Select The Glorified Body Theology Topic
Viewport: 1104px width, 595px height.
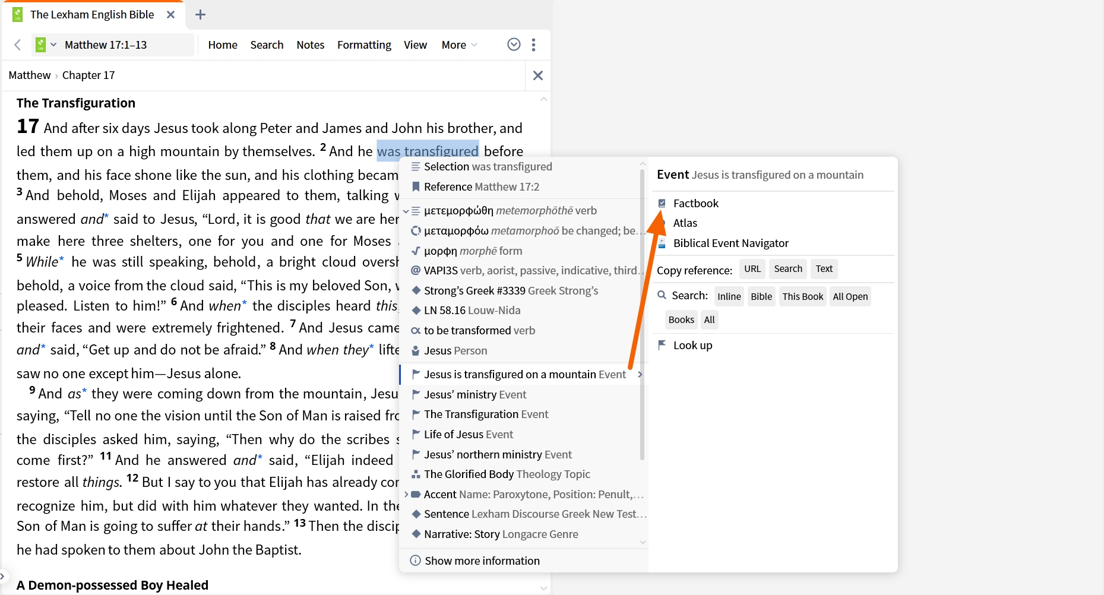(523, 474)
